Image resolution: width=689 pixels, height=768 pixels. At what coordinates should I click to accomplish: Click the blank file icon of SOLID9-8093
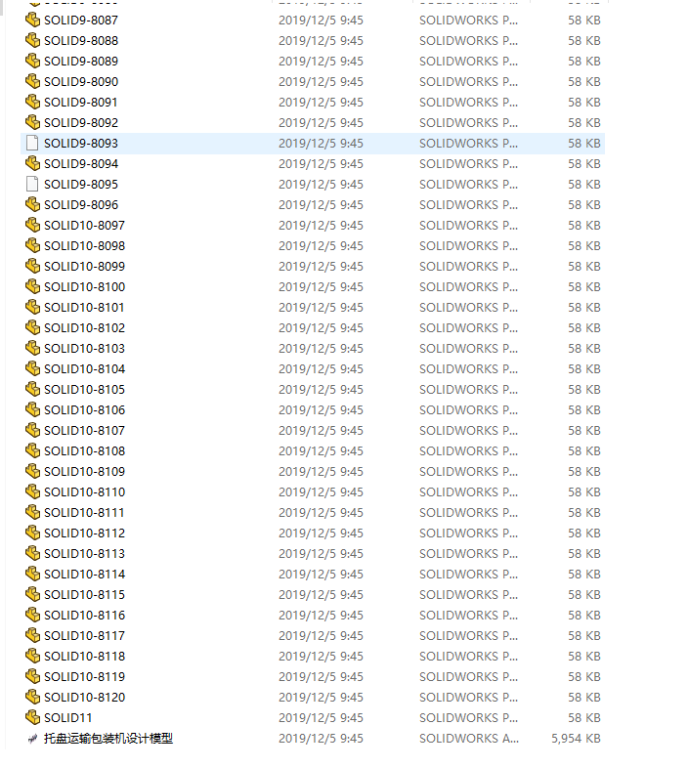pos(32,143)
